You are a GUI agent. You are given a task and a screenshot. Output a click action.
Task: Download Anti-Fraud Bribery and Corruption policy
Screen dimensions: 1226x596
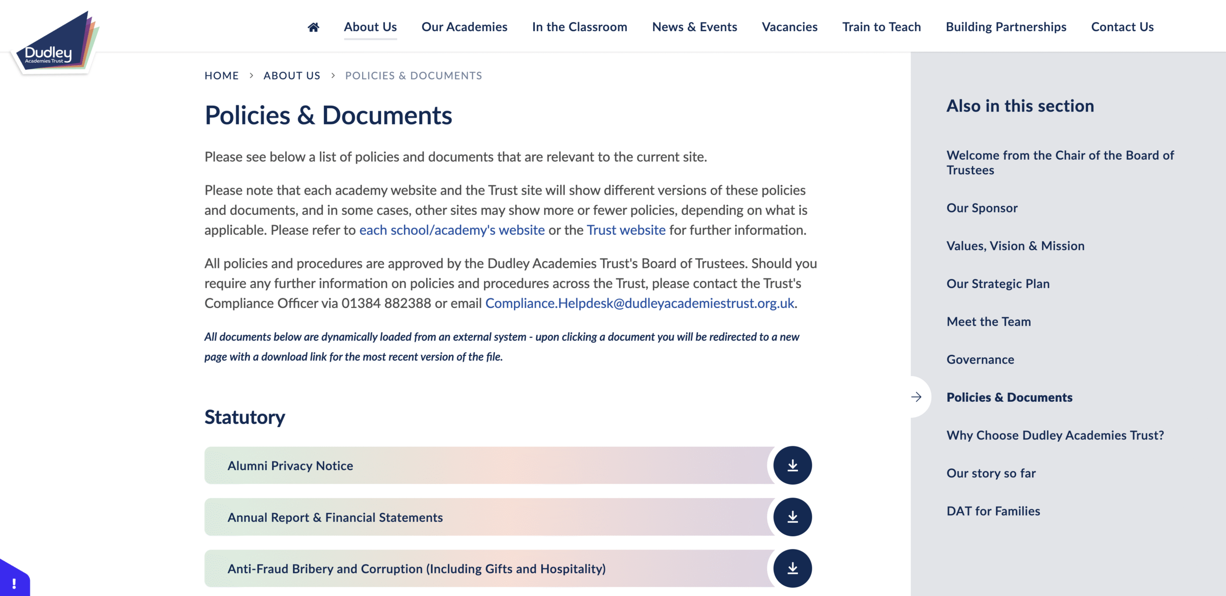[793, 569]
